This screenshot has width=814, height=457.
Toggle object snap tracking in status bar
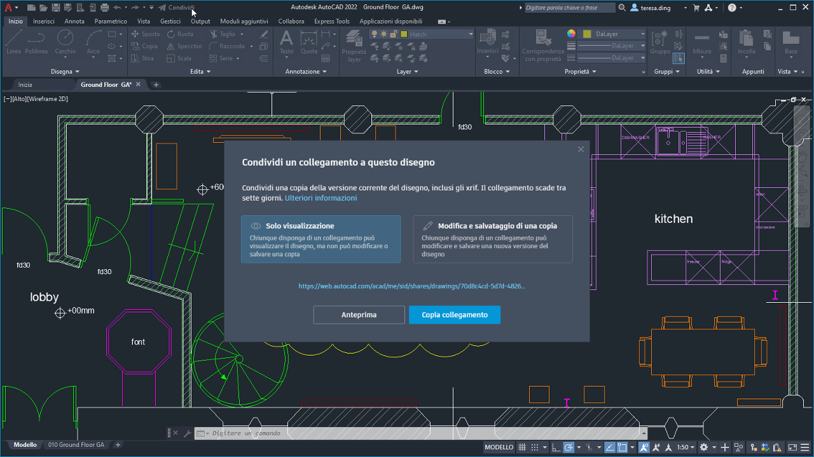tap(609, 447)
